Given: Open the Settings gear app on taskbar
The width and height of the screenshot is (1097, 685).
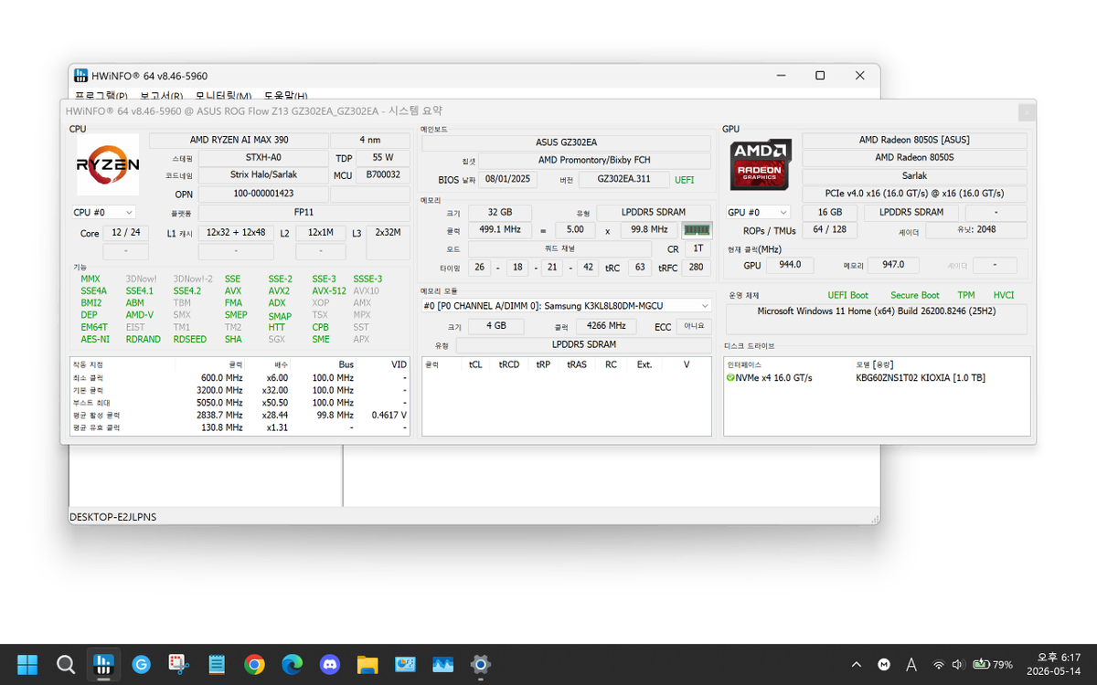Looking at the screenshot, I should click(481, 664).
